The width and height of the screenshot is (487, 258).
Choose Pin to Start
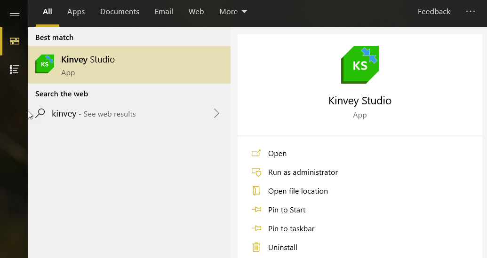coord(287,210)
